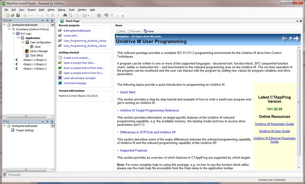Open the Devices panel dropdown arrow
This screenshot has width=305, height=184.
(x=43, y=21)
